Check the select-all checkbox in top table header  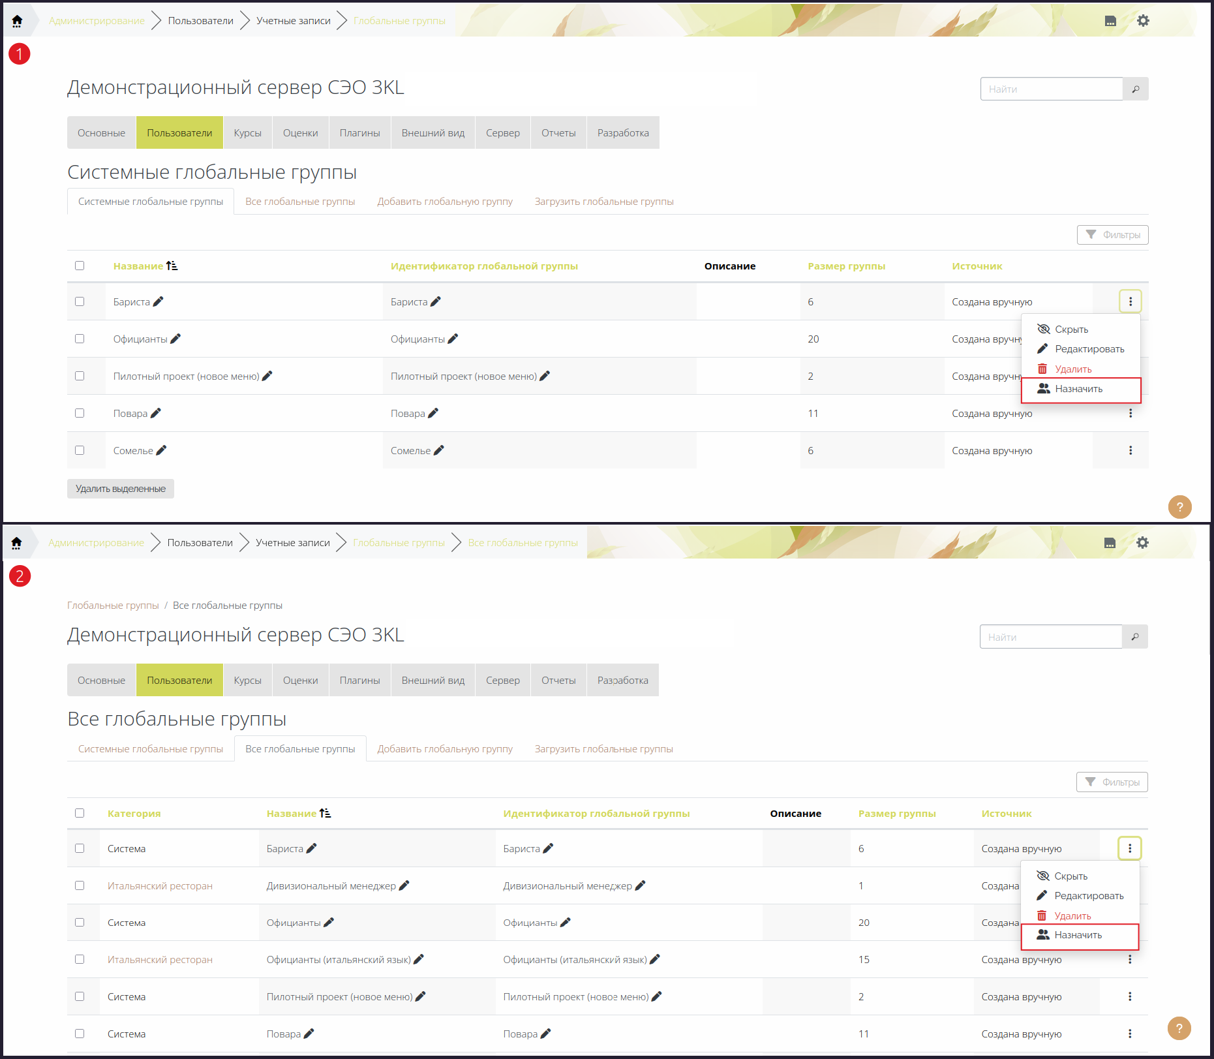pos(80,266)
